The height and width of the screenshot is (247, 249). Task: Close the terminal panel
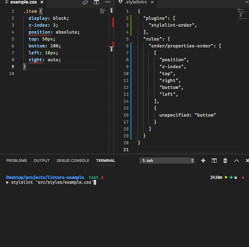[x=247, y=161]
